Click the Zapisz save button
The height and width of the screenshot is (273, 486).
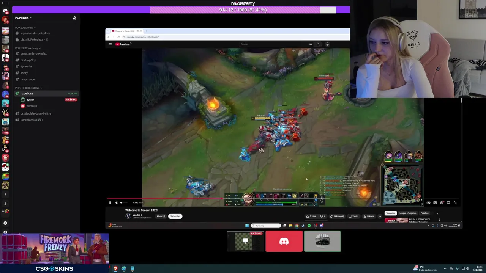[353, 216]
